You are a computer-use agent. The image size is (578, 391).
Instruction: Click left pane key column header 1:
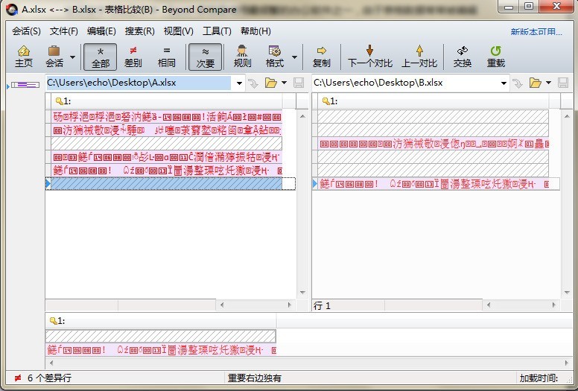[x=167, y=101]
